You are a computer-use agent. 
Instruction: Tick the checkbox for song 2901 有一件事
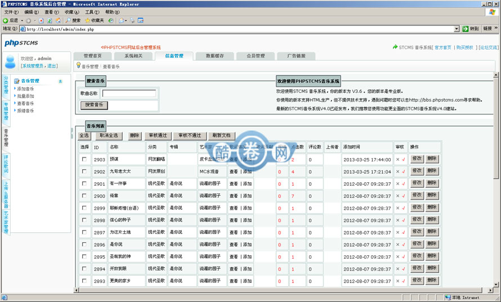pyautogui.click(x=84, y=183)
